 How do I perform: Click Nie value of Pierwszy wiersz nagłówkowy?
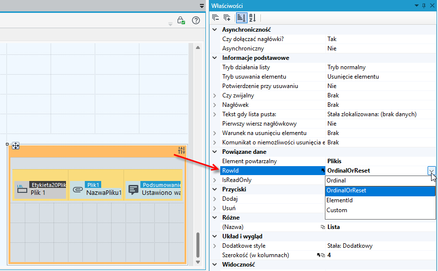click(x=332, y=124)
